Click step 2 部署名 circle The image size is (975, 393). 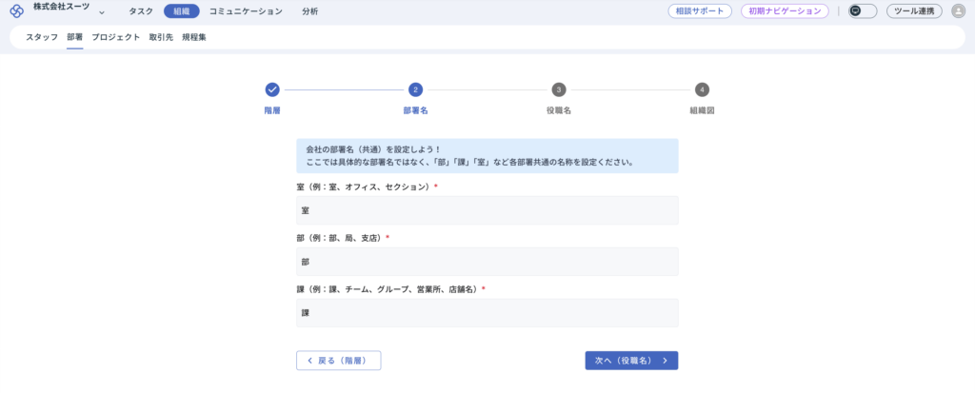(x=415, y=89)
